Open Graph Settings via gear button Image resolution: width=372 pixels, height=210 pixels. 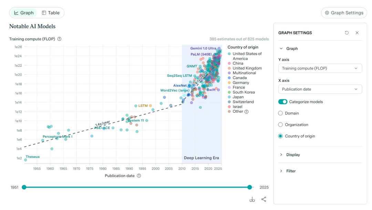[344, 13]
